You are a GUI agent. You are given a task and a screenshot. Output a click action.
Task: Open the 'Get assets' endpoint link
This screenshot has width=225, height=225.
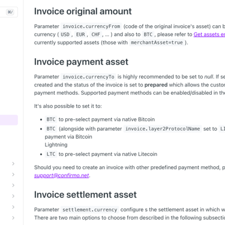[x=209, y=34]
